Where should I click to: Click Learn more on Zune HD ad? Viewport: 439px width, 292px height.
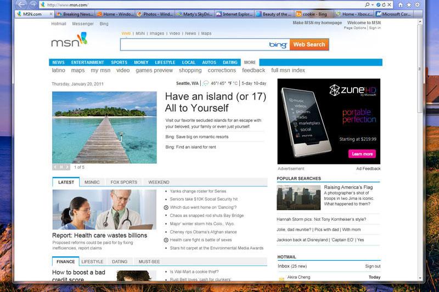coord(362,154)
